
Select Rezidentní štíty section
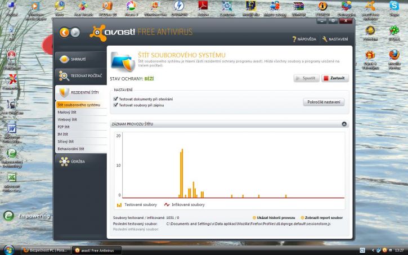tap(81, 93)
